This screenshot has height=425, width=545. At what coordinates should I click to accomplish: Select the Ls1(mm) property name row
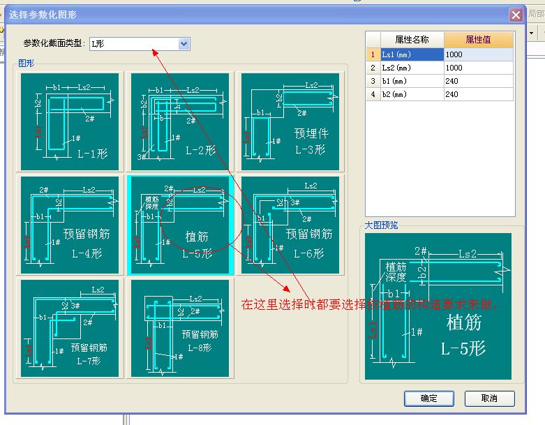coord(412,54)
